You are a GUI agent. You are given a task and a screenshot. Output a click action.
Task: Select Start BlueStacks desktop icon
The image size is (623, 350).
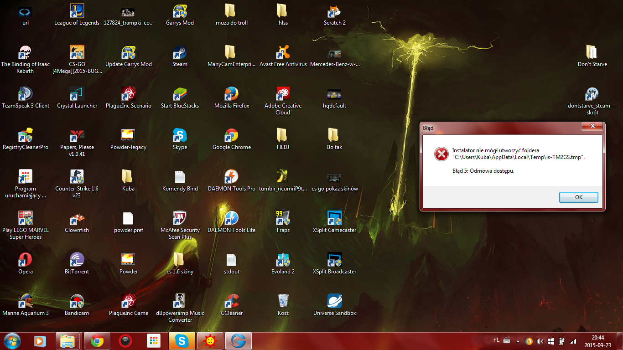coord(180,98)
